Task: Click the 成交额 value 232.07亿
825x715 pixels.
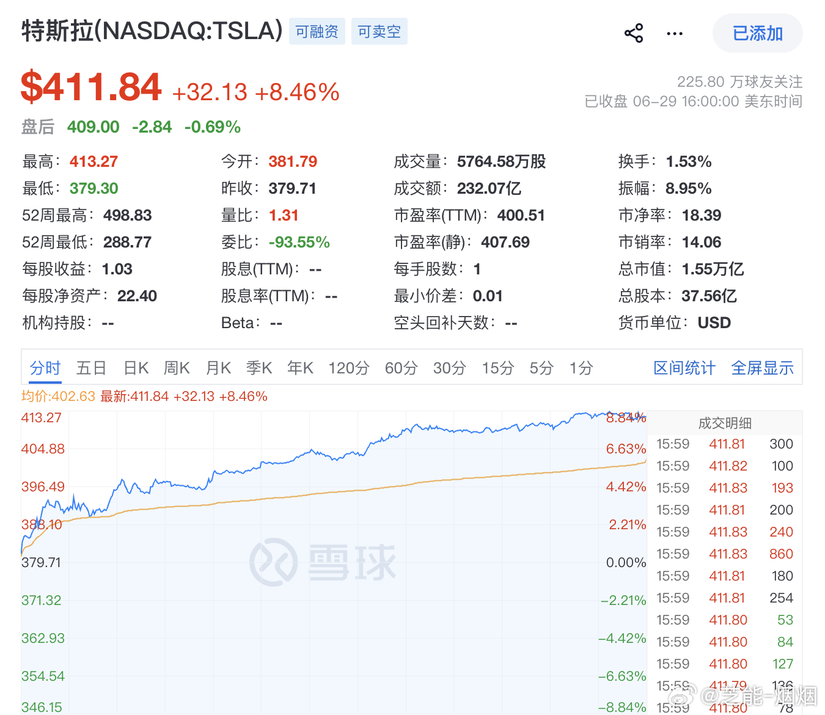Action: (489, 189)
